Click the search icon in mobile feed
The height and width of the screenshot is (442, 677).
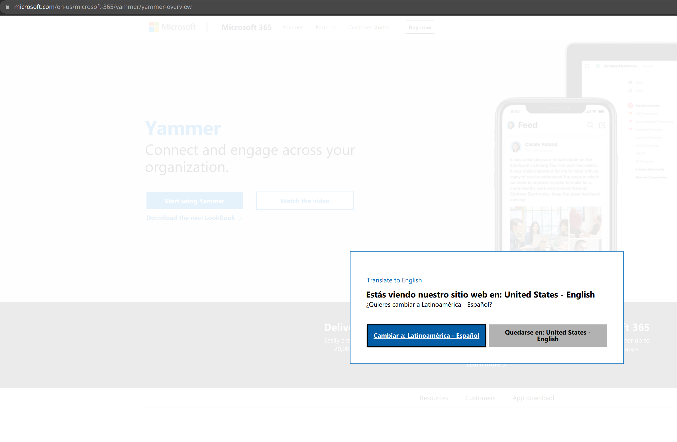pyautogui.click(x=590, y=125)
